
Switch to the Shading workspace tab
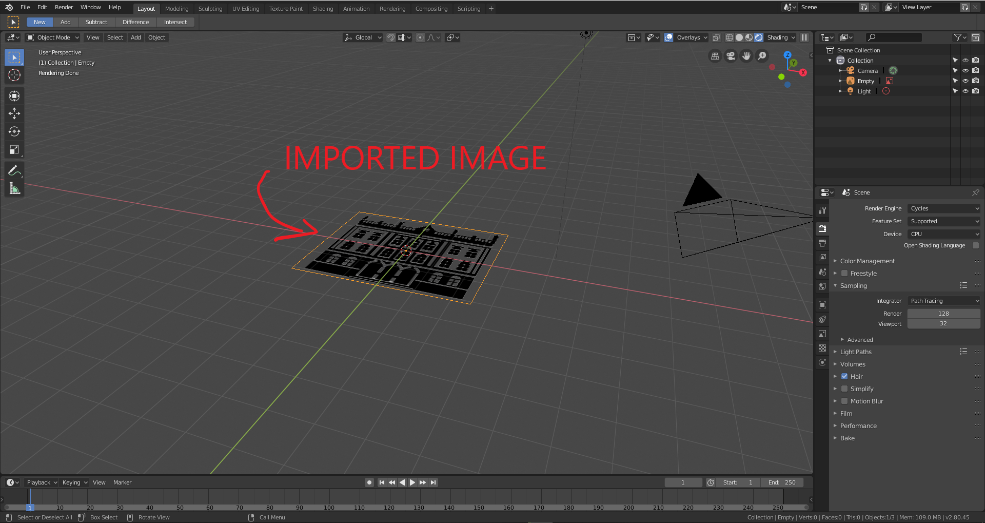pyautogui.click(x=323, y=8)
